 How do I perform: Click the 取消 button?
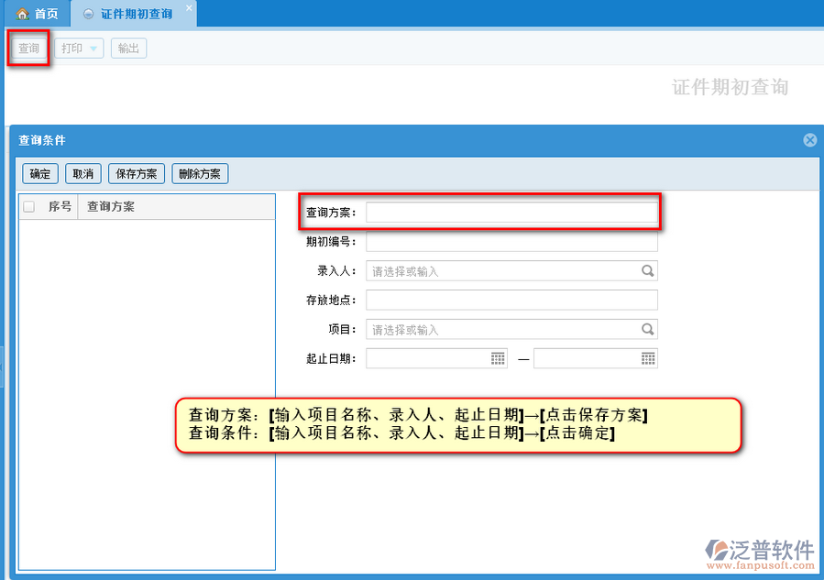coord(83,174)
